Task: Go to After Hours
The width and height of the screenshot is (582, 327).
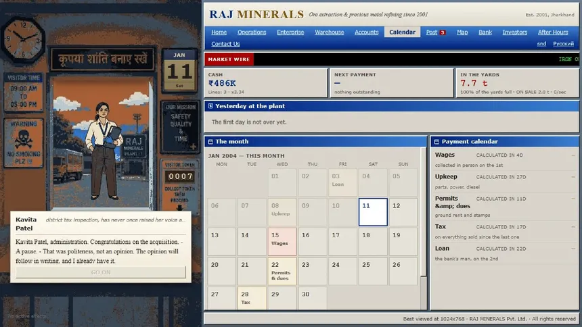Action: point(553,32)
